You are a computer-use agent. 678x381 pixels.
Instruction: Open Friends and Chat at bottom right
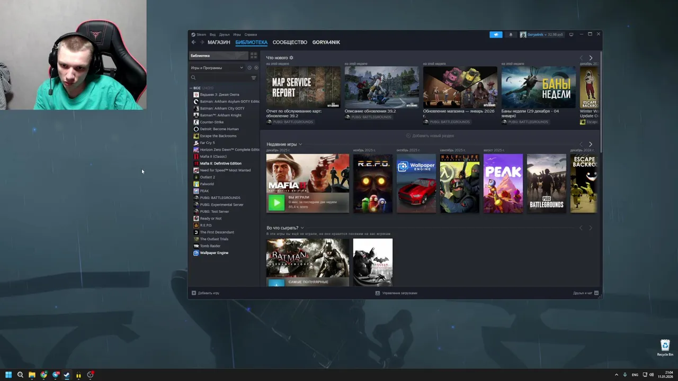click(586, 293)
